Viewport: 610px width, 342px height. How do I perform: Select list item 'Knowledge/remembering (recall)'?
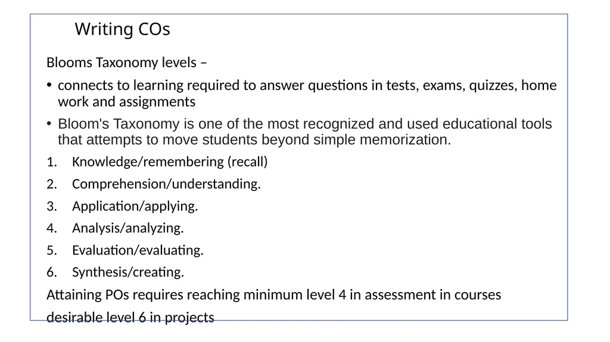(170, 162)
